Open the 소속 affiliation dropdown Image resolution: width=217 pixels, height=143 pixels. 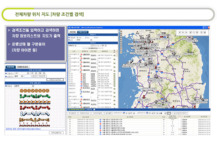84,40
